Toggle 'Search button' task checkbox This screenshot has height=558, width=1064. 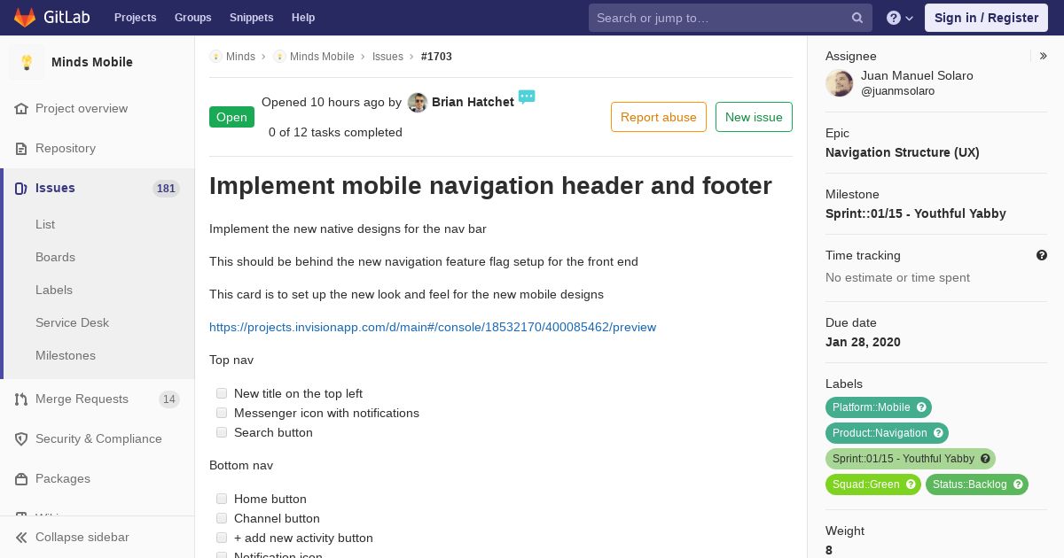pos(222,432)
